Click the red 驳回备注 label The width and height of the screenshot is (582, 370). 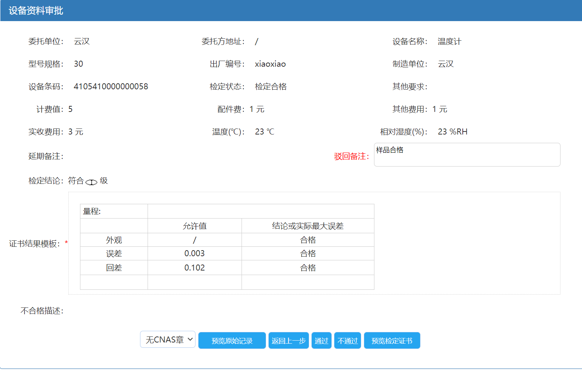point(351,156)
